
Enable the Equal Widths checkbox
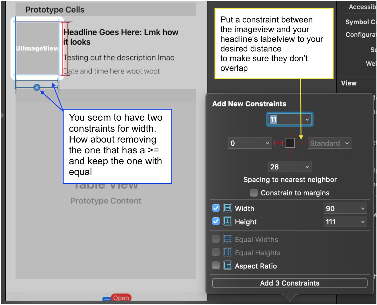tap(216, 239)
